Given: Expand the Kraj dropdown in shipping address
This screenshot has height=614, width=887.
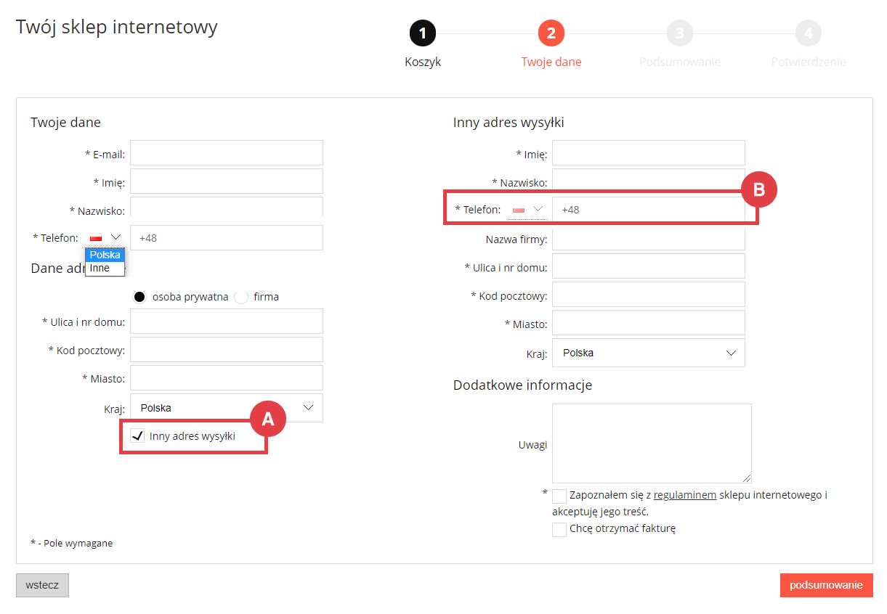Looking at the screenshot, I should click(x=648, y=353).
